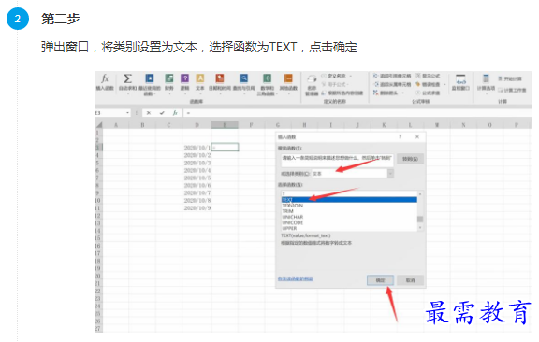
Task: Click the confirm checkmark in formula bar
Action: click(x=162, y=113)
